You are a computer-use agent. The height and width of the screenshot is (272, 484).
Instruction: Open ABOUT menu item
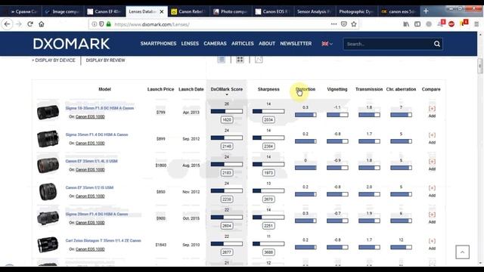pyautogui.click(x=267, y=44)
